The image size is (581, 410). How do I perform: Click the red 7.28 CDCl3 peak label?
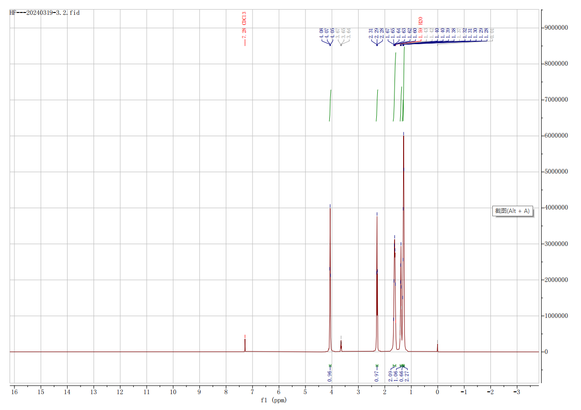pos(244,25)
